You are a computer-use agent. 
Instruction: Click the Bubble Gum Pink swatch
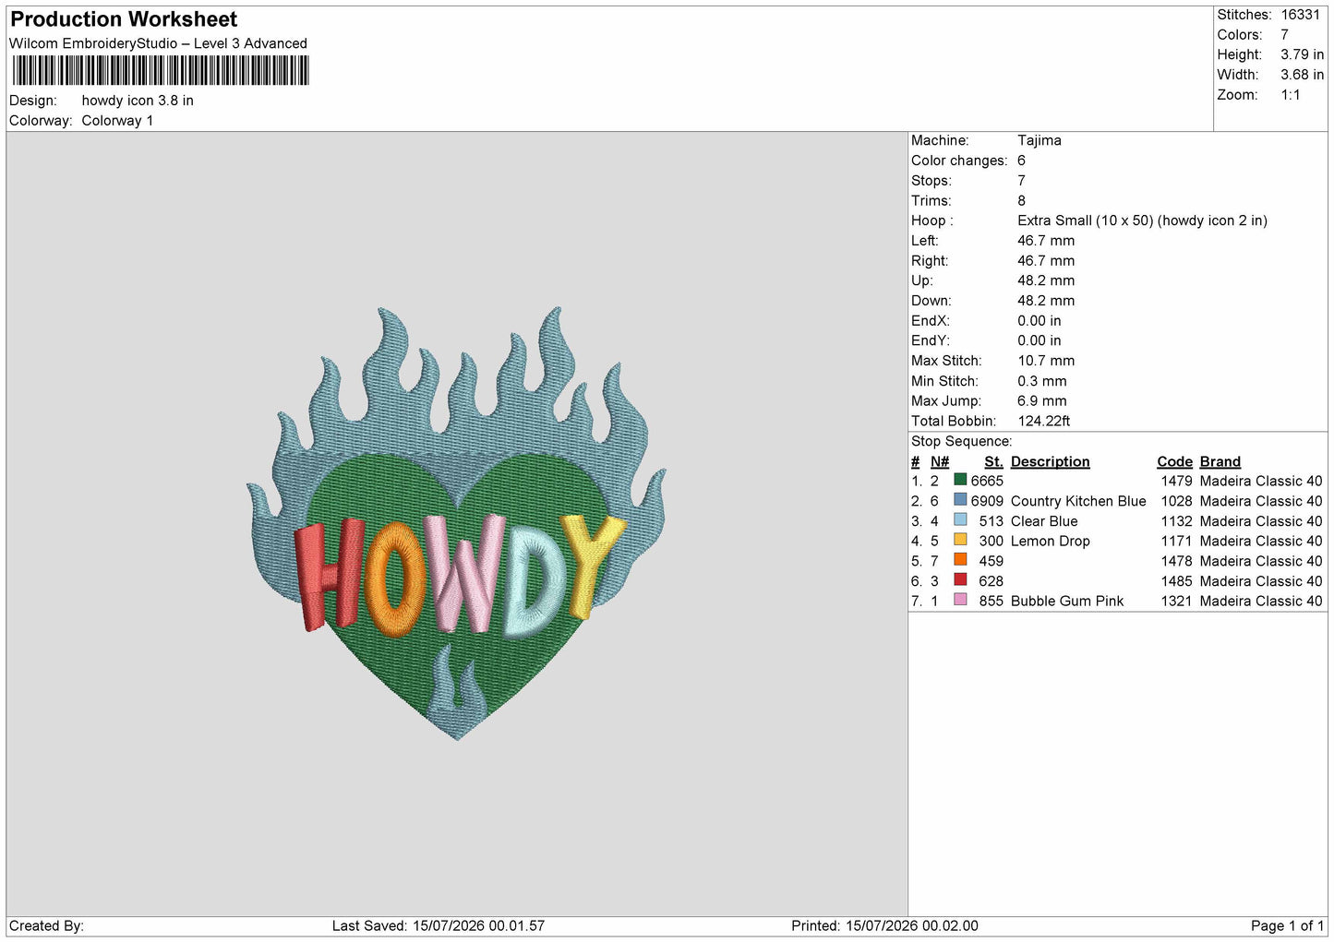pyautogui.click(x=960, y=600)
